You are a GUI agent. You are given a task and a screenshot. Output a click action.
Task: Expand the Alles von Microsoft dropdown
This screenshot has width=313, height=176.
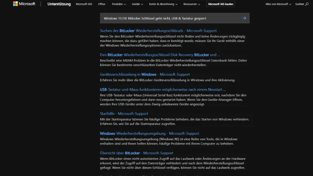[x=278, y=4]
